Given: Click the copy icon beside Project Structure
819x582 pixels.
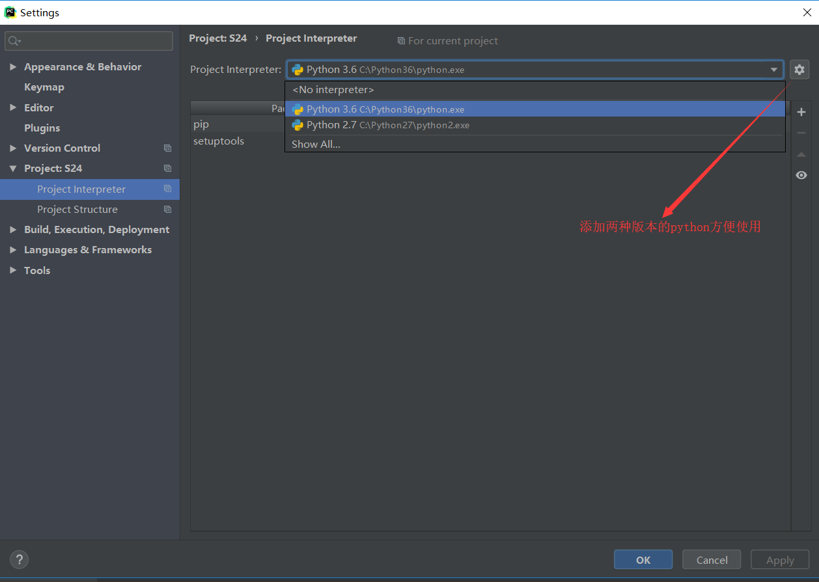Looking at the screenshot, I should click(167, 210).
